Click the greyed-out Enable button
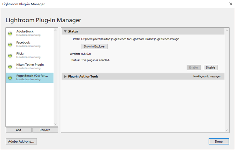Screen dimensions: 235x150 194,67
